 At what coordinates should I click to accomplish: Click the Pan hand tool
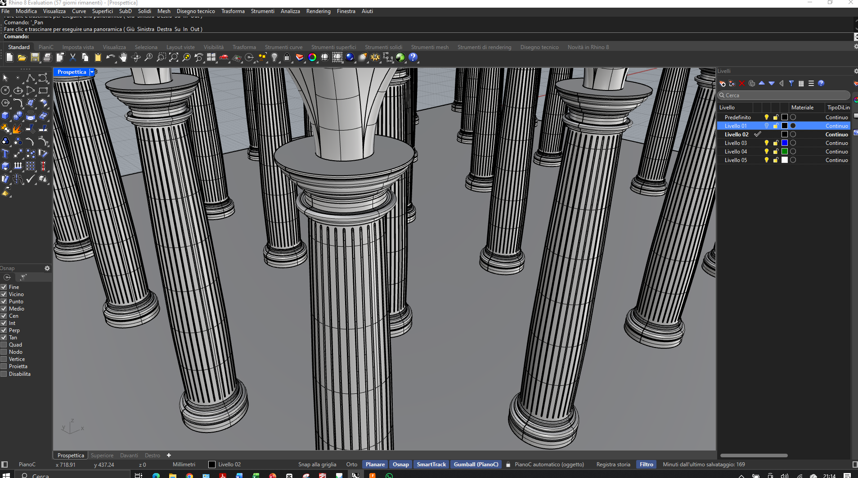(x=123, y=58)
